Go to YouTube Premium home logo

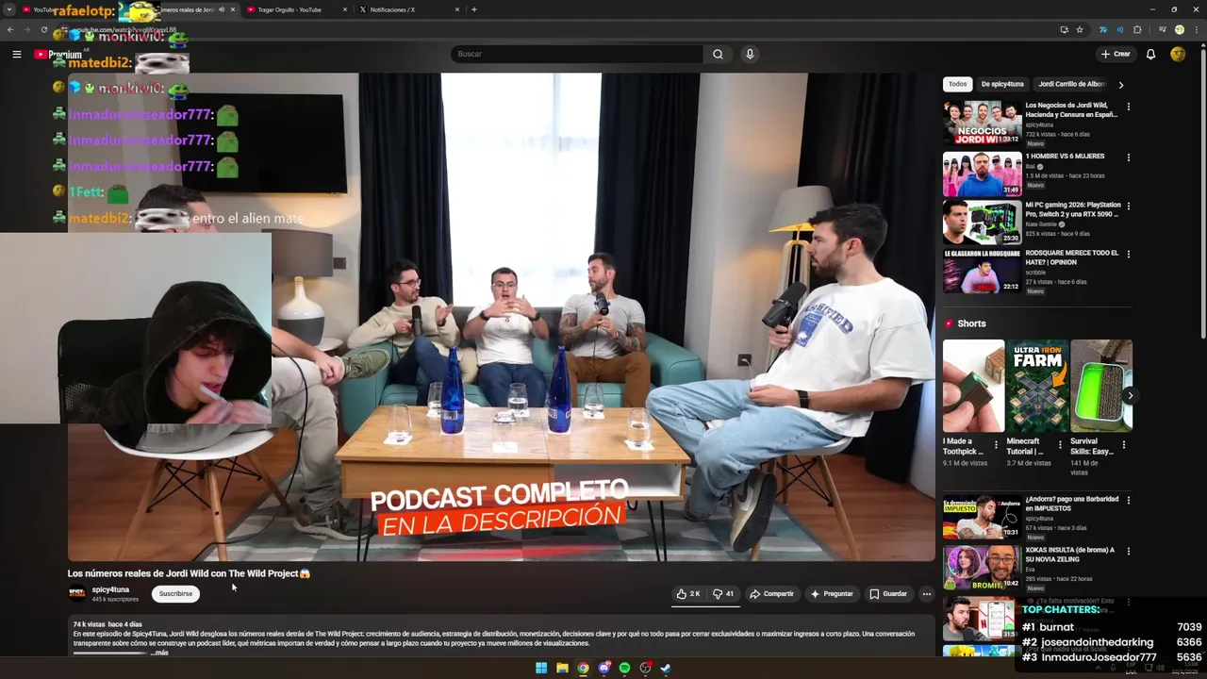[58, 55]
